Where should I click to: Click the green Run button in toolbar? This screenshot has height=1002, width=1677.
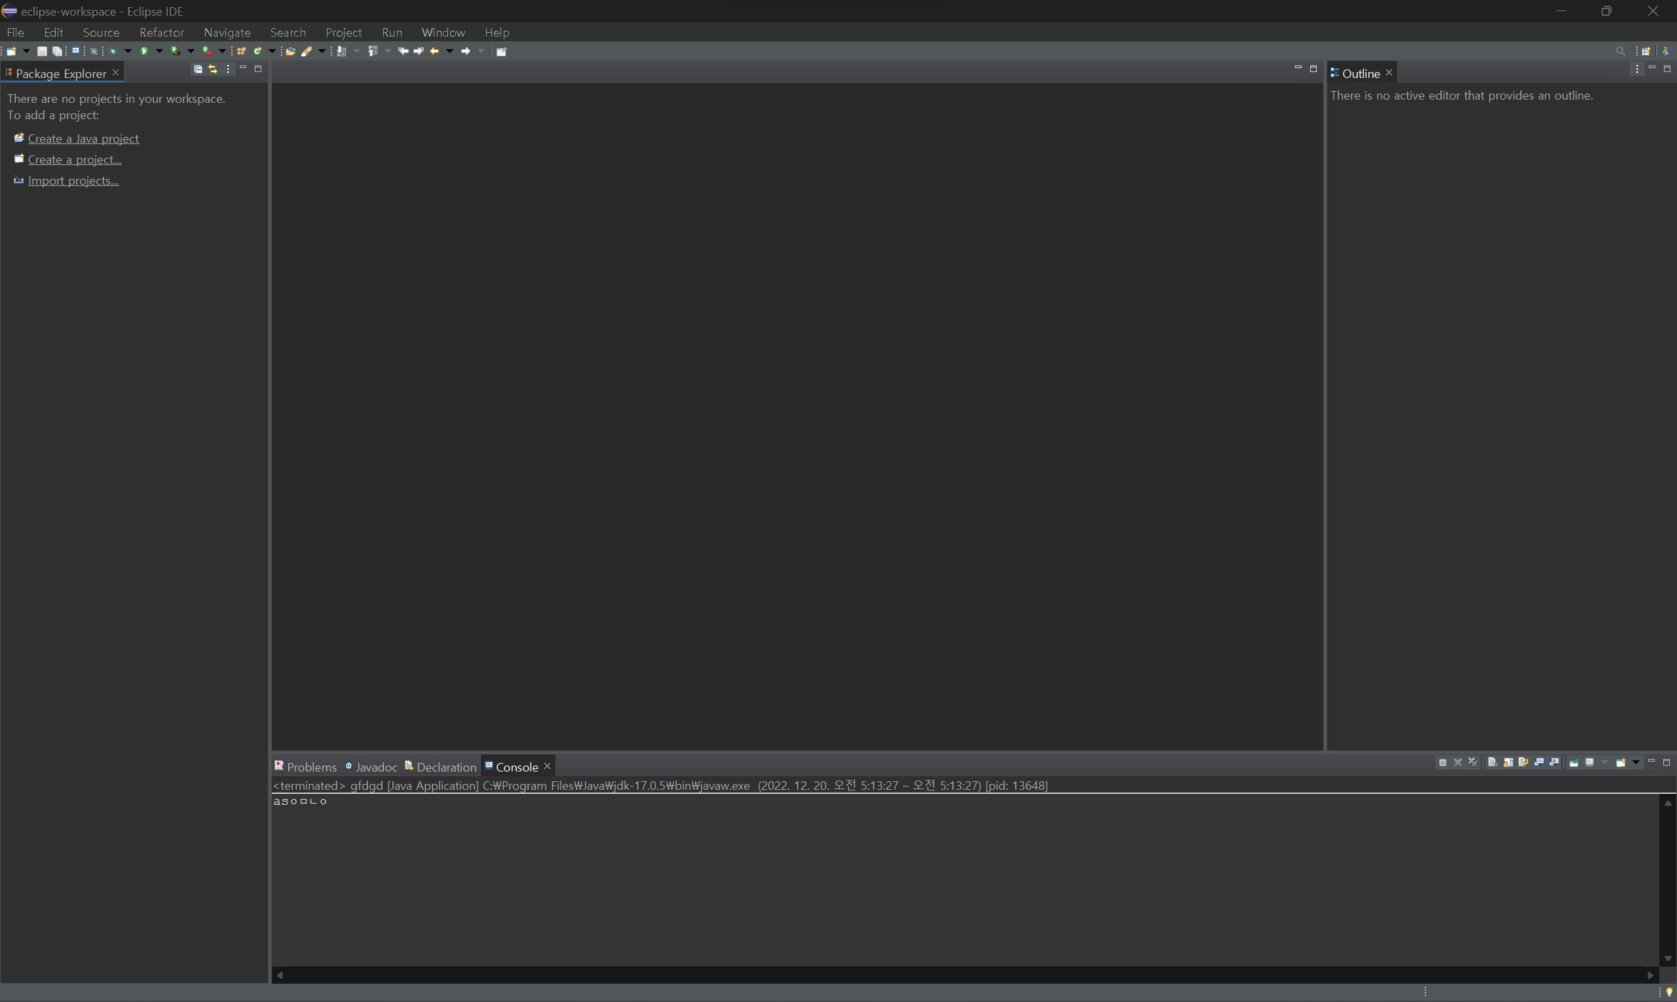pyautogui.click(x=144, y=51)
